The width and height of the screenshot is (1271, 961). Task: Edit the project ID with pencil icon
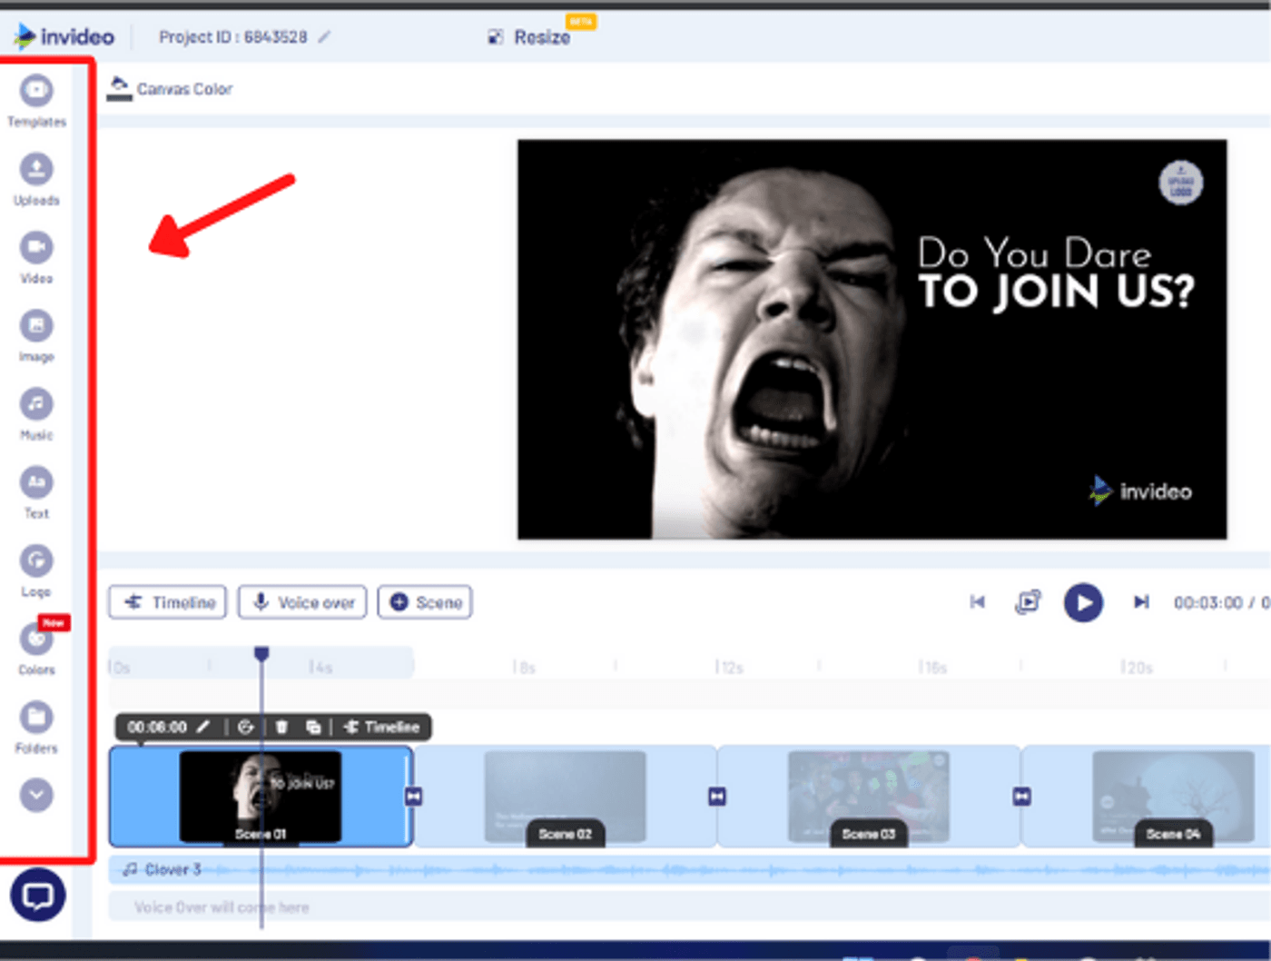324,37
